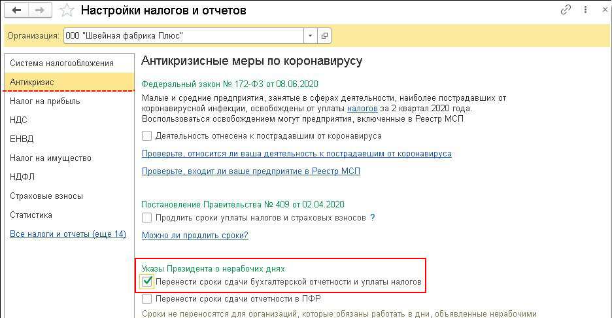Click 'Все налоги и отчеты (еще 14)' link
Viewport: 612px width, 318px height.
(x=68, y=234)
